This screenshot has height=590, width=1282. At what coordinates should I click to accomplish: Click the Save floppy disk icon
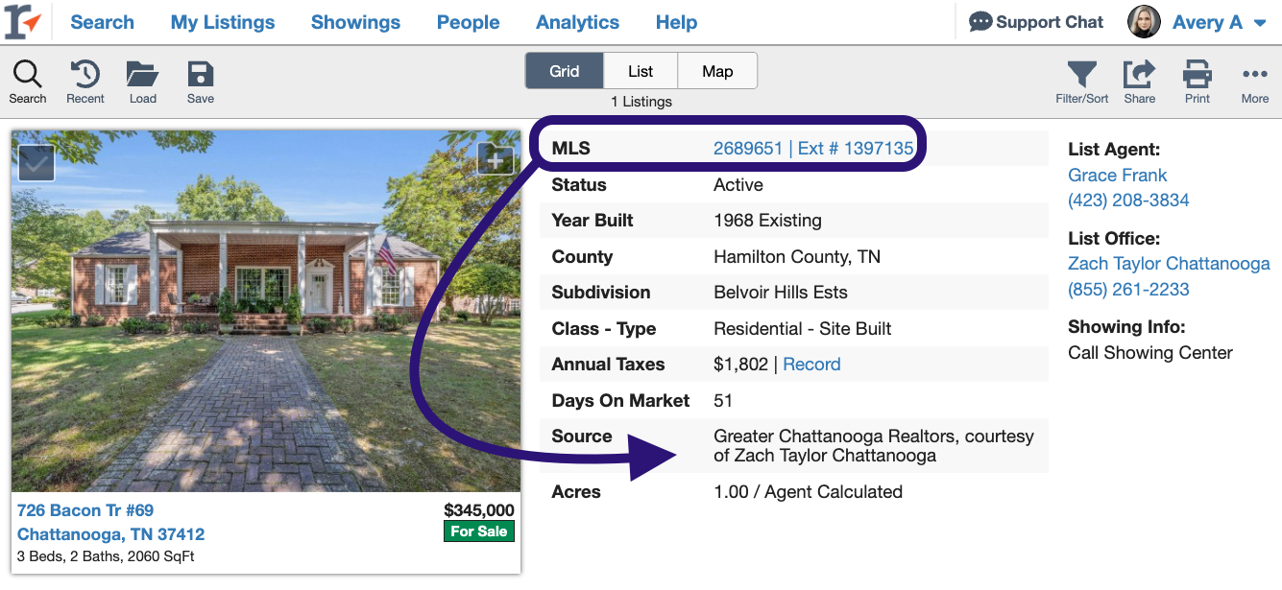coord(200,75)
